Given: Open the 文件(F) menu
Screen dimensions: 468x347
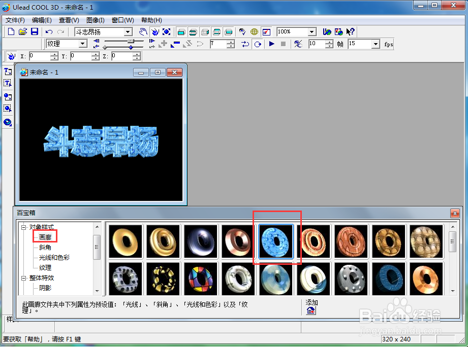Looking at the screenshot, I should (15, 20).
